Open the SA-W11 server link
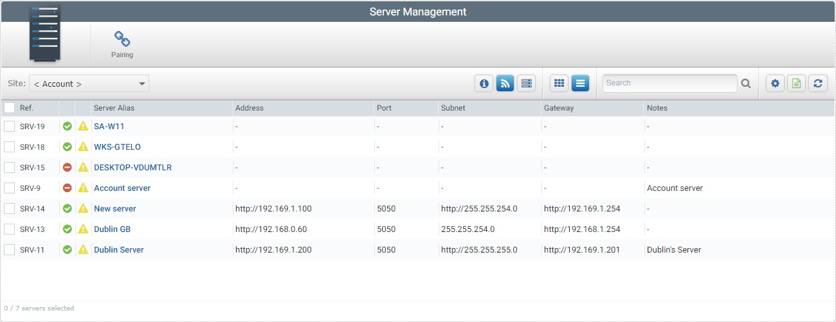Image resolution: width=836 pixels, height=322 pixels. coord(109,127)
